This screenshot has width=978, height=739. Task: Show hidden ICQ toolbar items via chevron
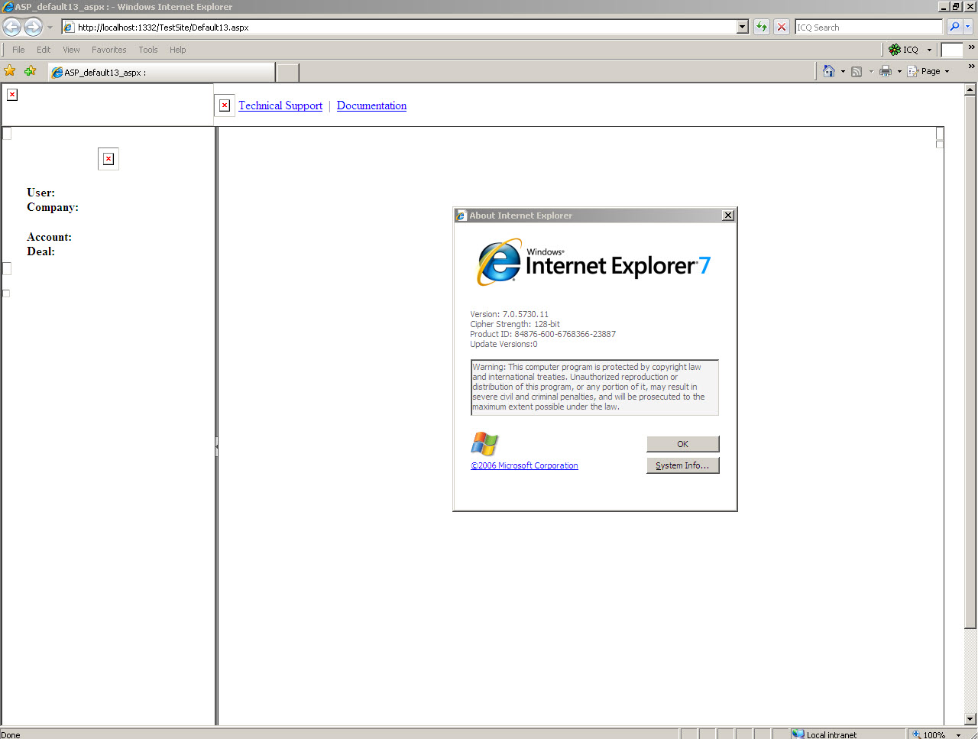[x=971, y=47]
